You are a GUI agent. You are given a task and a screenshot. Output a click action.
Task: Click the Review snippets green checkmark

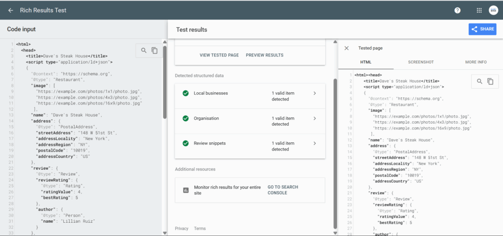click(185, 143)
